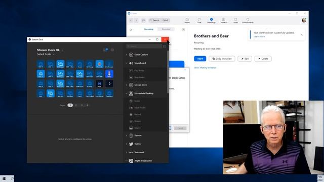This screenshot has height=182, width=324.
Task: Dismiss the Zoom update notification
Action: click(302, 35)
